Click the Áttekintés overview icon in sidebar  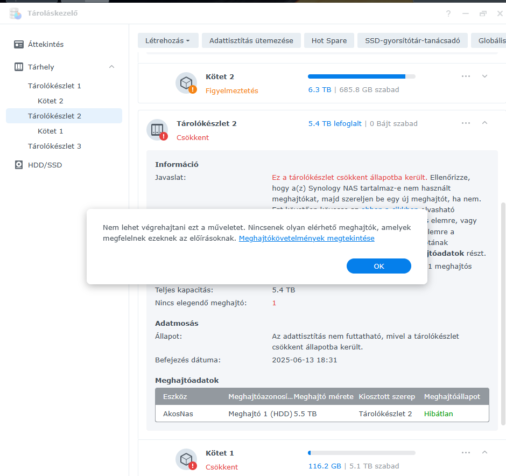pyautogui.click(x=19, y=44)
